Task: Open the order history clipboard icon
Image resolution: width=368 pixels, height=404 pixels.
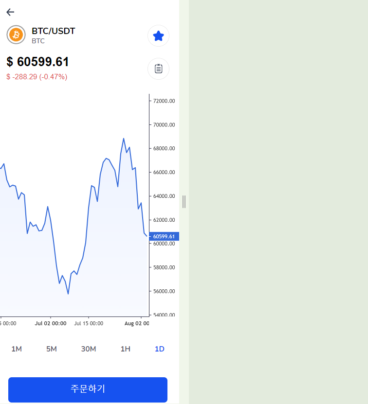Action: (159, 69)
